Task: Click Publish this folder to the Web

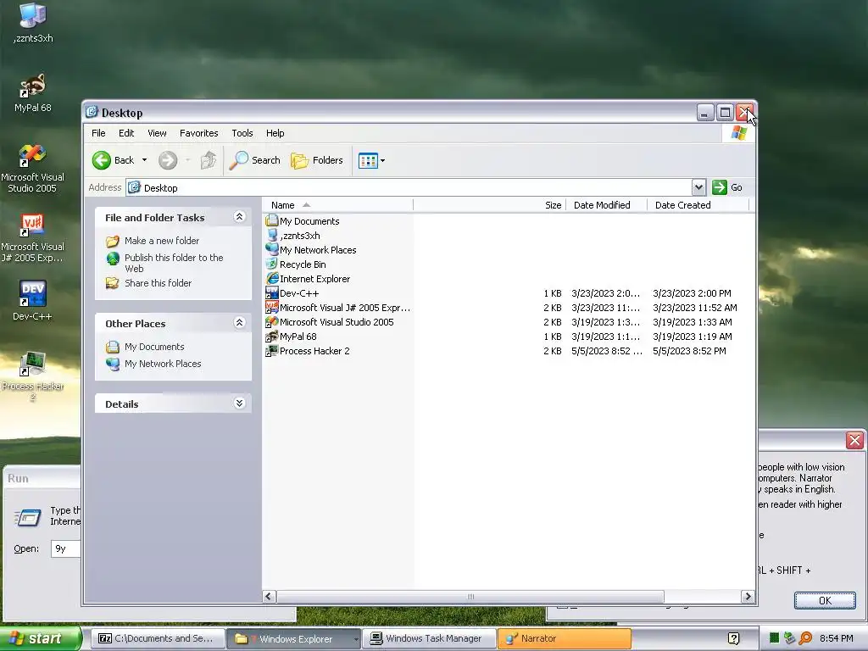Action: (174, 263)
